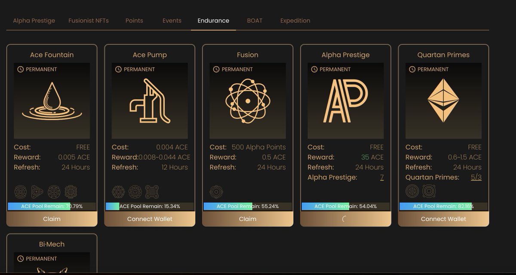Viewport: 516px width, 275px height.
Task: Click the loading button on Alpha Prestige card
Action: [346, 219]
